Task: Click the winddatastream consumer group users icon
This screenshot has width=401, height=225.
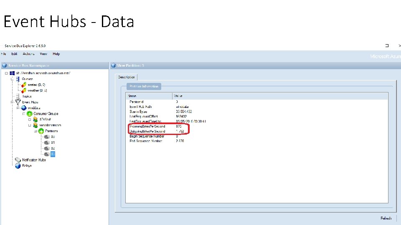Action: coord(35,125)
